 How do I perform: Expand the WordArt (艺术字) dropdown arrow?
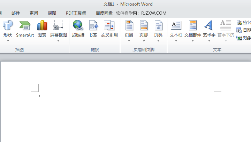click(209, 41)
